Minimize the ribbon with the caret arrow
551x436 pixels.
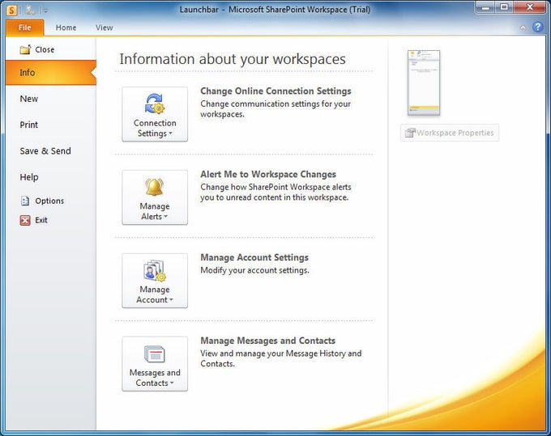(x=523, y=28)
